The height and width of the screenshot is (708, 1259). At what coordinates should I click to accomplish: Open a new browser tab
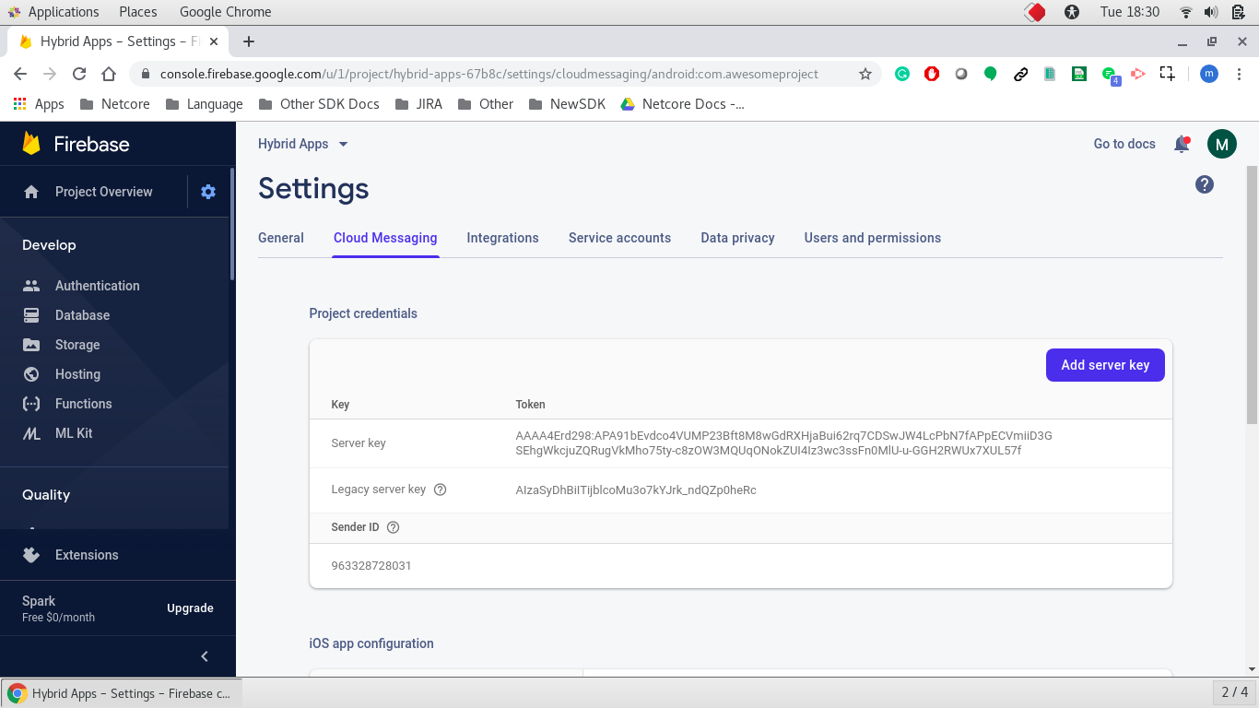coord(249,41)
